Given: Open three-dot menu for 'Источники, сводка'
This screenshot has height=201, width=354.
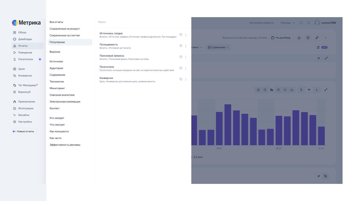Looking at the screenshot, I should (186, 35).
